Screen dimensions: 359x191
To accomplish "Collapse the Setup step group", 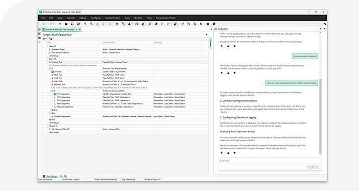I will click(48, 46).
